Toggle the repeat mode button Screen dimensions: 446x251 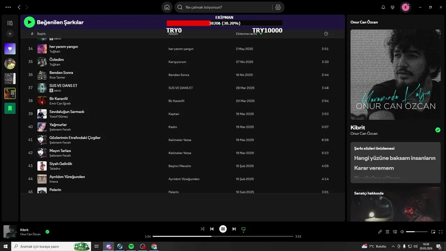click(x=244, y=229)
